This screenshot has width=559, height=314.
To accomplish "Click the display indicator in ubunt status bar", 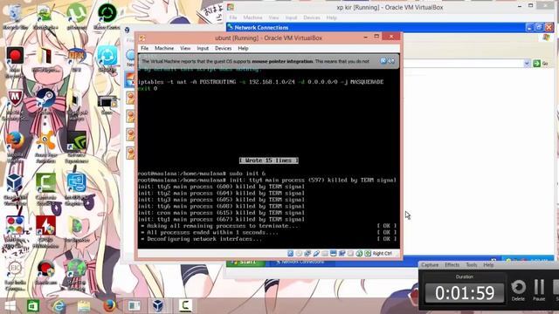I will point(334,254).
